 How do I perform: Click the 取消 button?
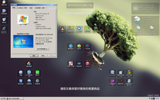pos(42,55)
